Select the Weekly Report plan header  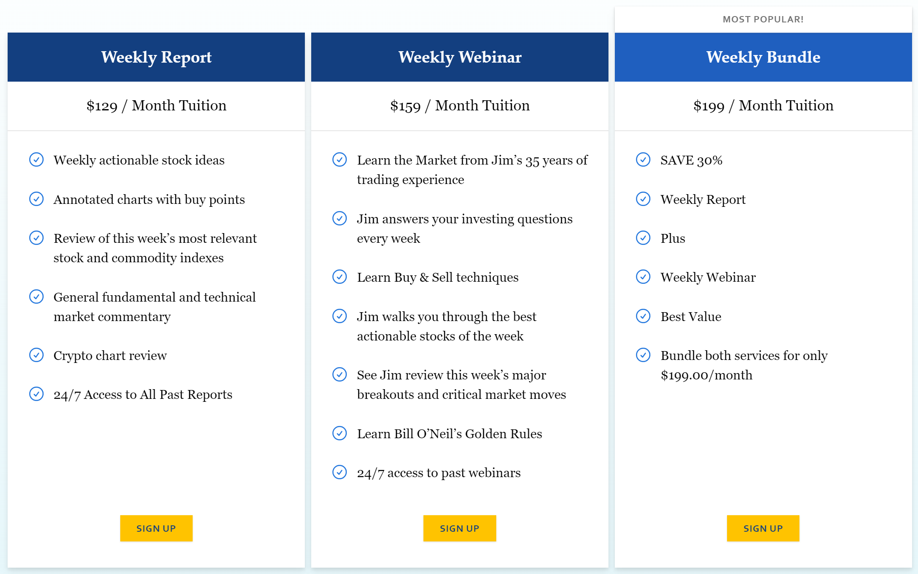pos(156,57)
